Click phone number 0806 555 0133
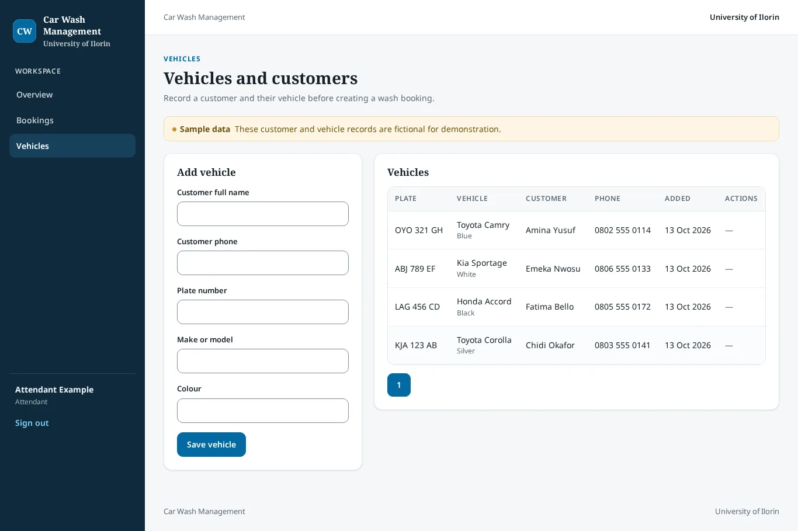 click(x=623, y=269)
